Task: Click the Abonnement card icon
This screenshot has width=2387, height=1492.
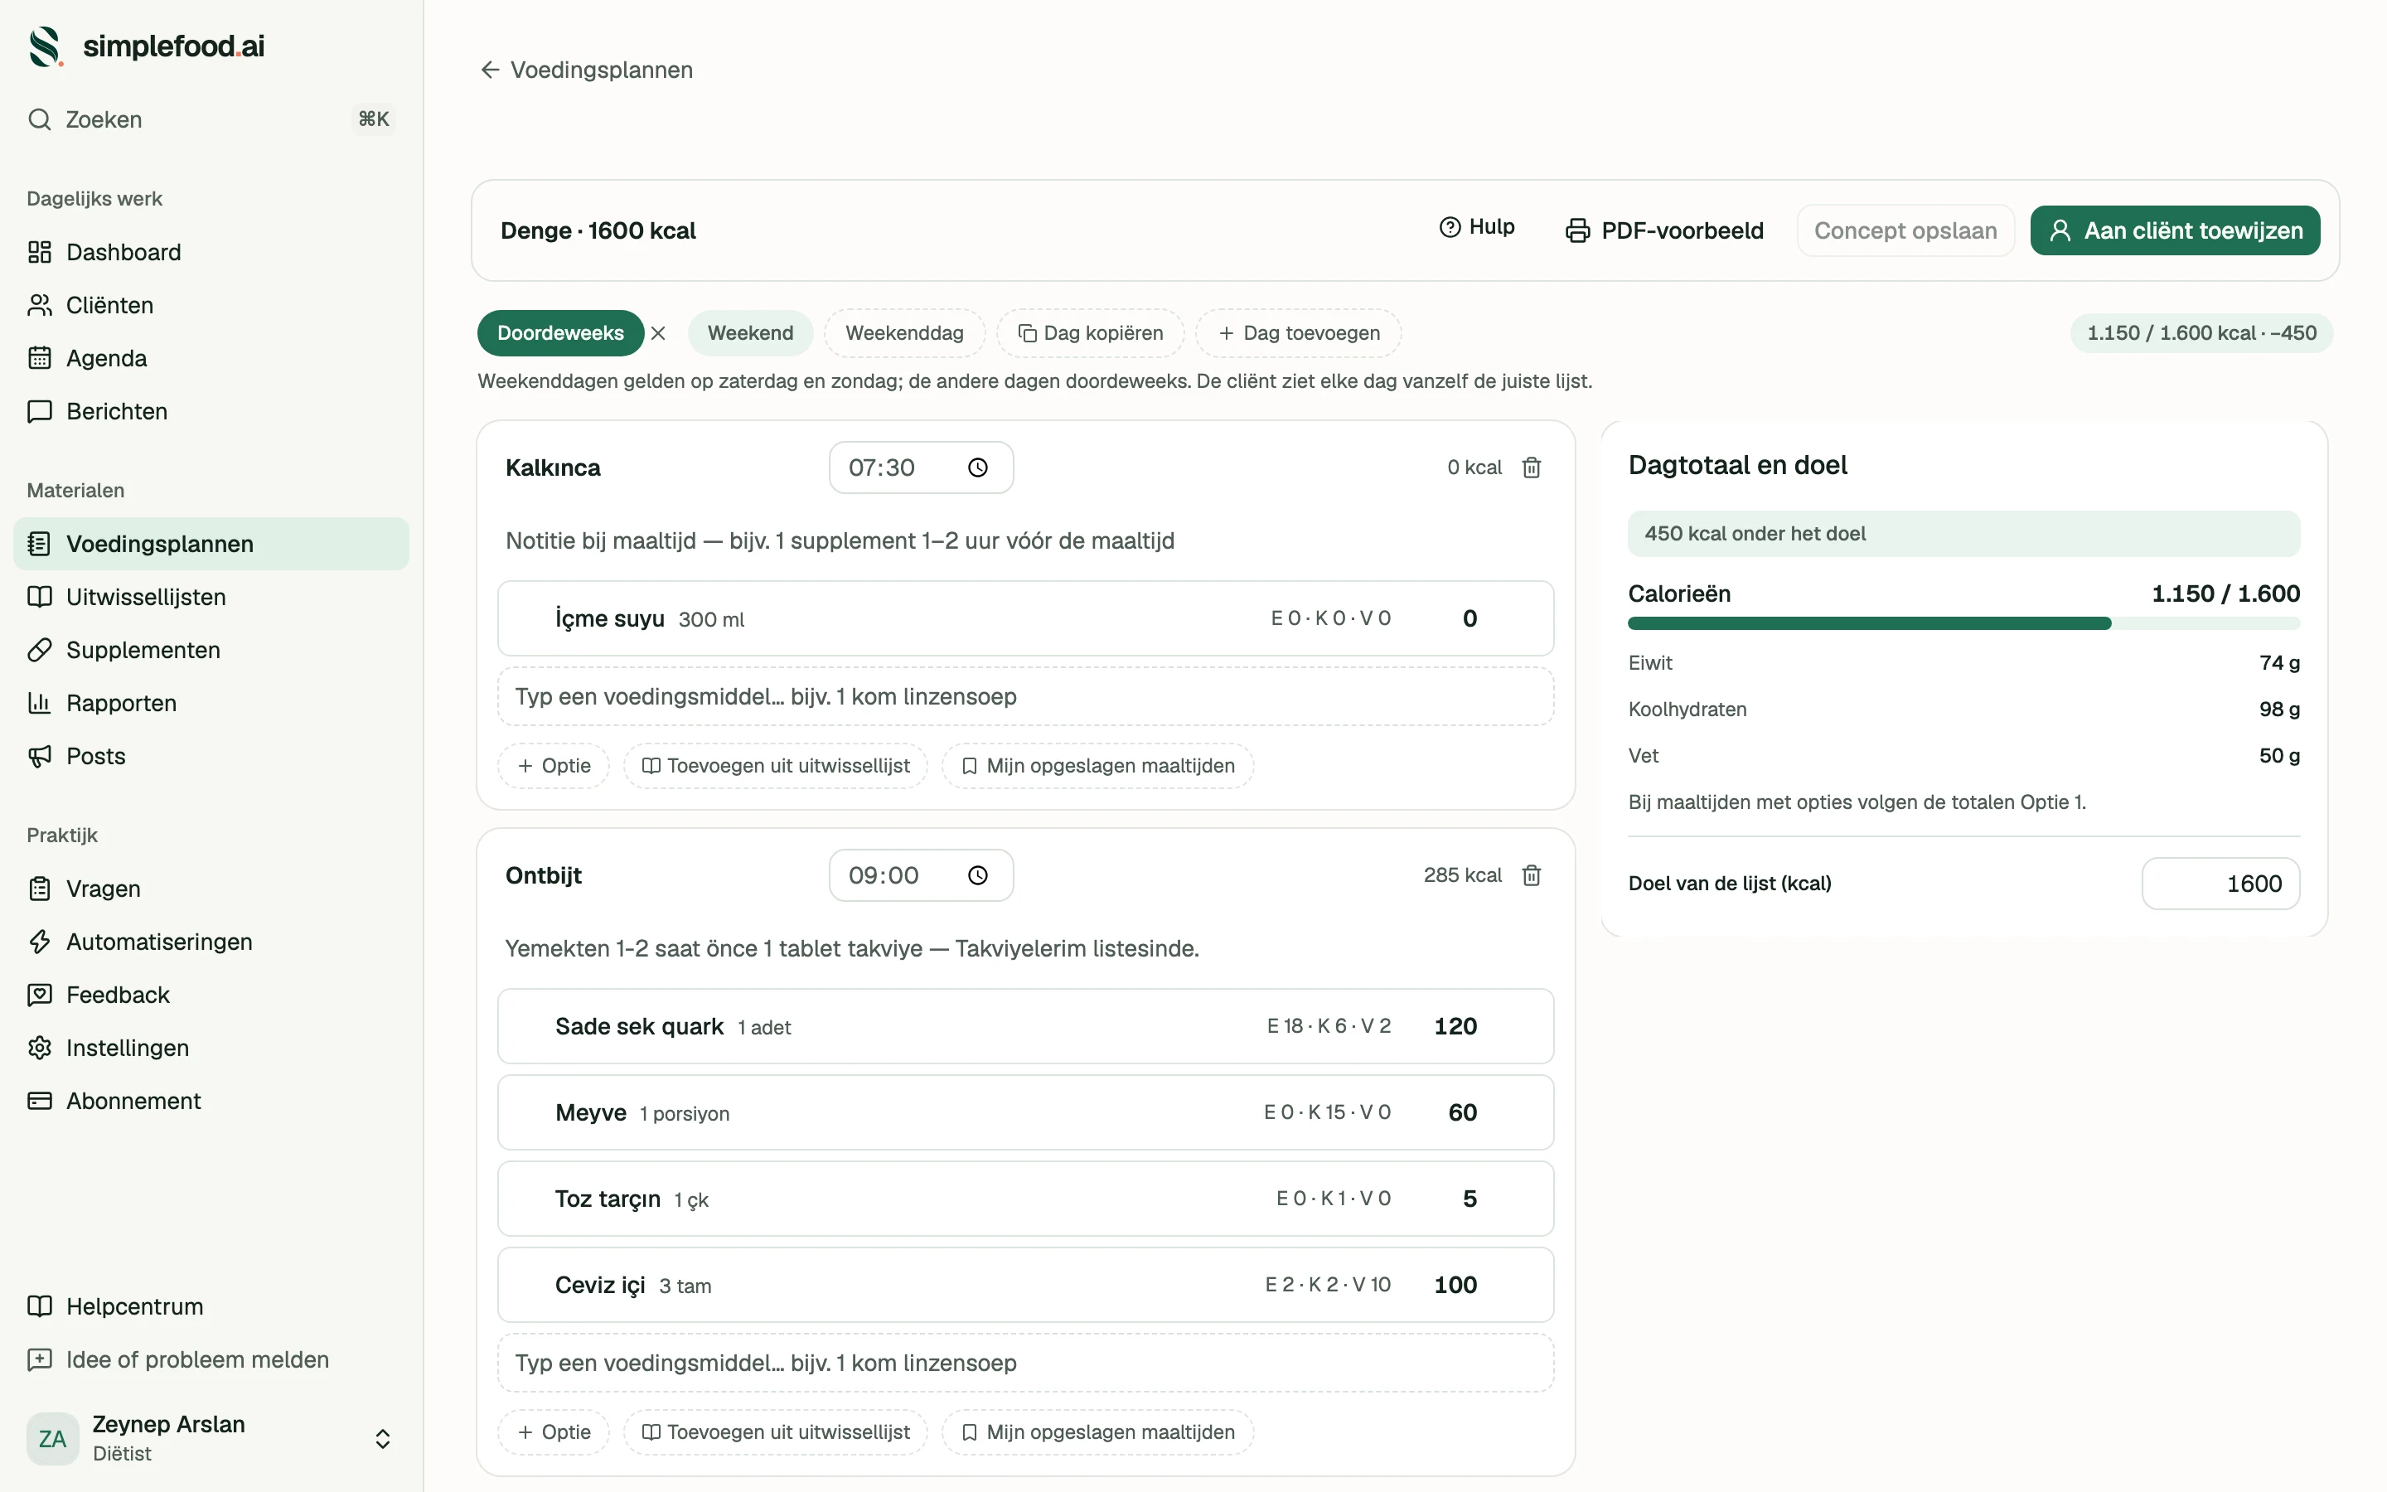Action: pyautogui.click(x=40, y=1102)
